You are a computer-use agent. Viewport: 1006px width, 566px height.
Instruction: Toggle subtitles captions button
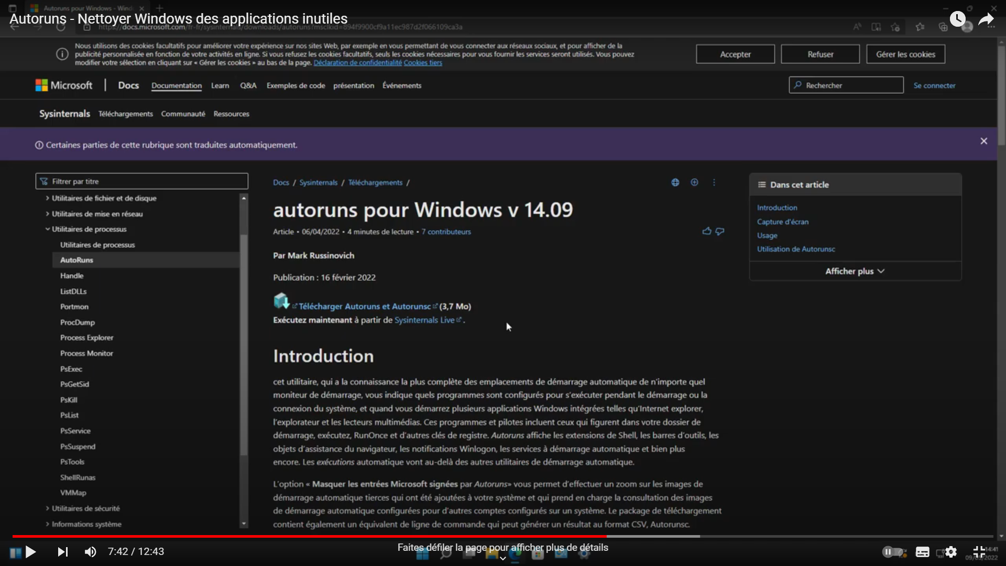click(x=922, y=552)
